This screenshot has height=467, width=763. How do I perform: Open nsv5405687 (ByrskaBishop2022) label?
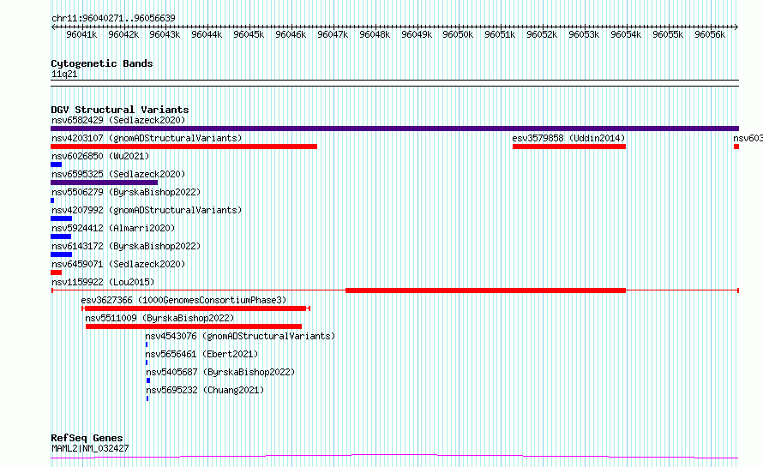coord(220,372)
